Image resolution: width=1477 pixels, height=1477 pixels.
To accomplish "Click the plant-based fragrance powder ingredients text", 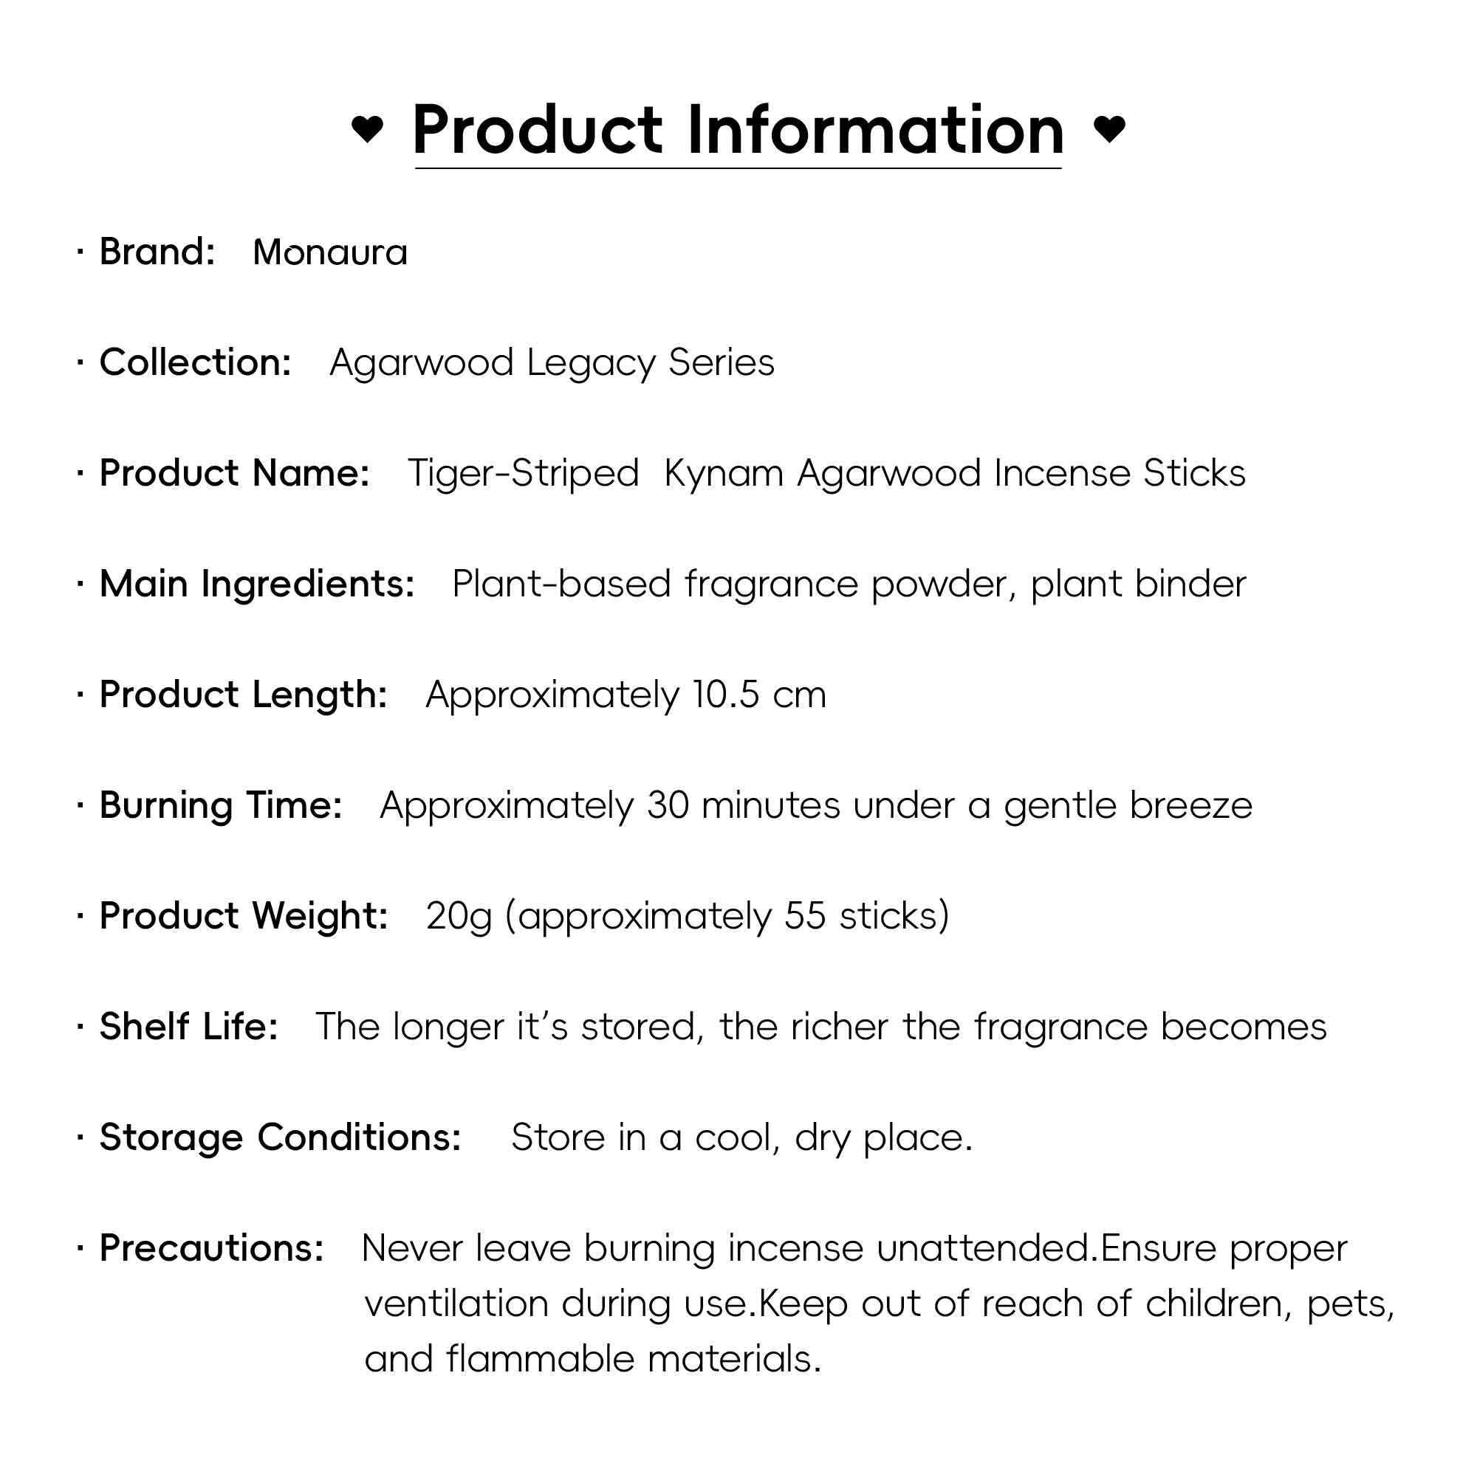I will (849, 584).
